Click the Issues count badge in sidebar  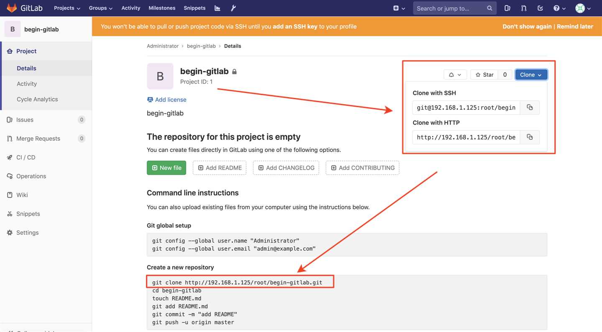point(82,120)
